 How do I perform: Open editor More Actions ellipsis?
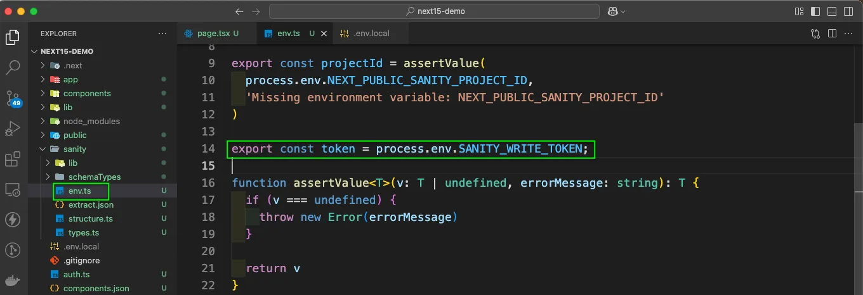(848, 34)
